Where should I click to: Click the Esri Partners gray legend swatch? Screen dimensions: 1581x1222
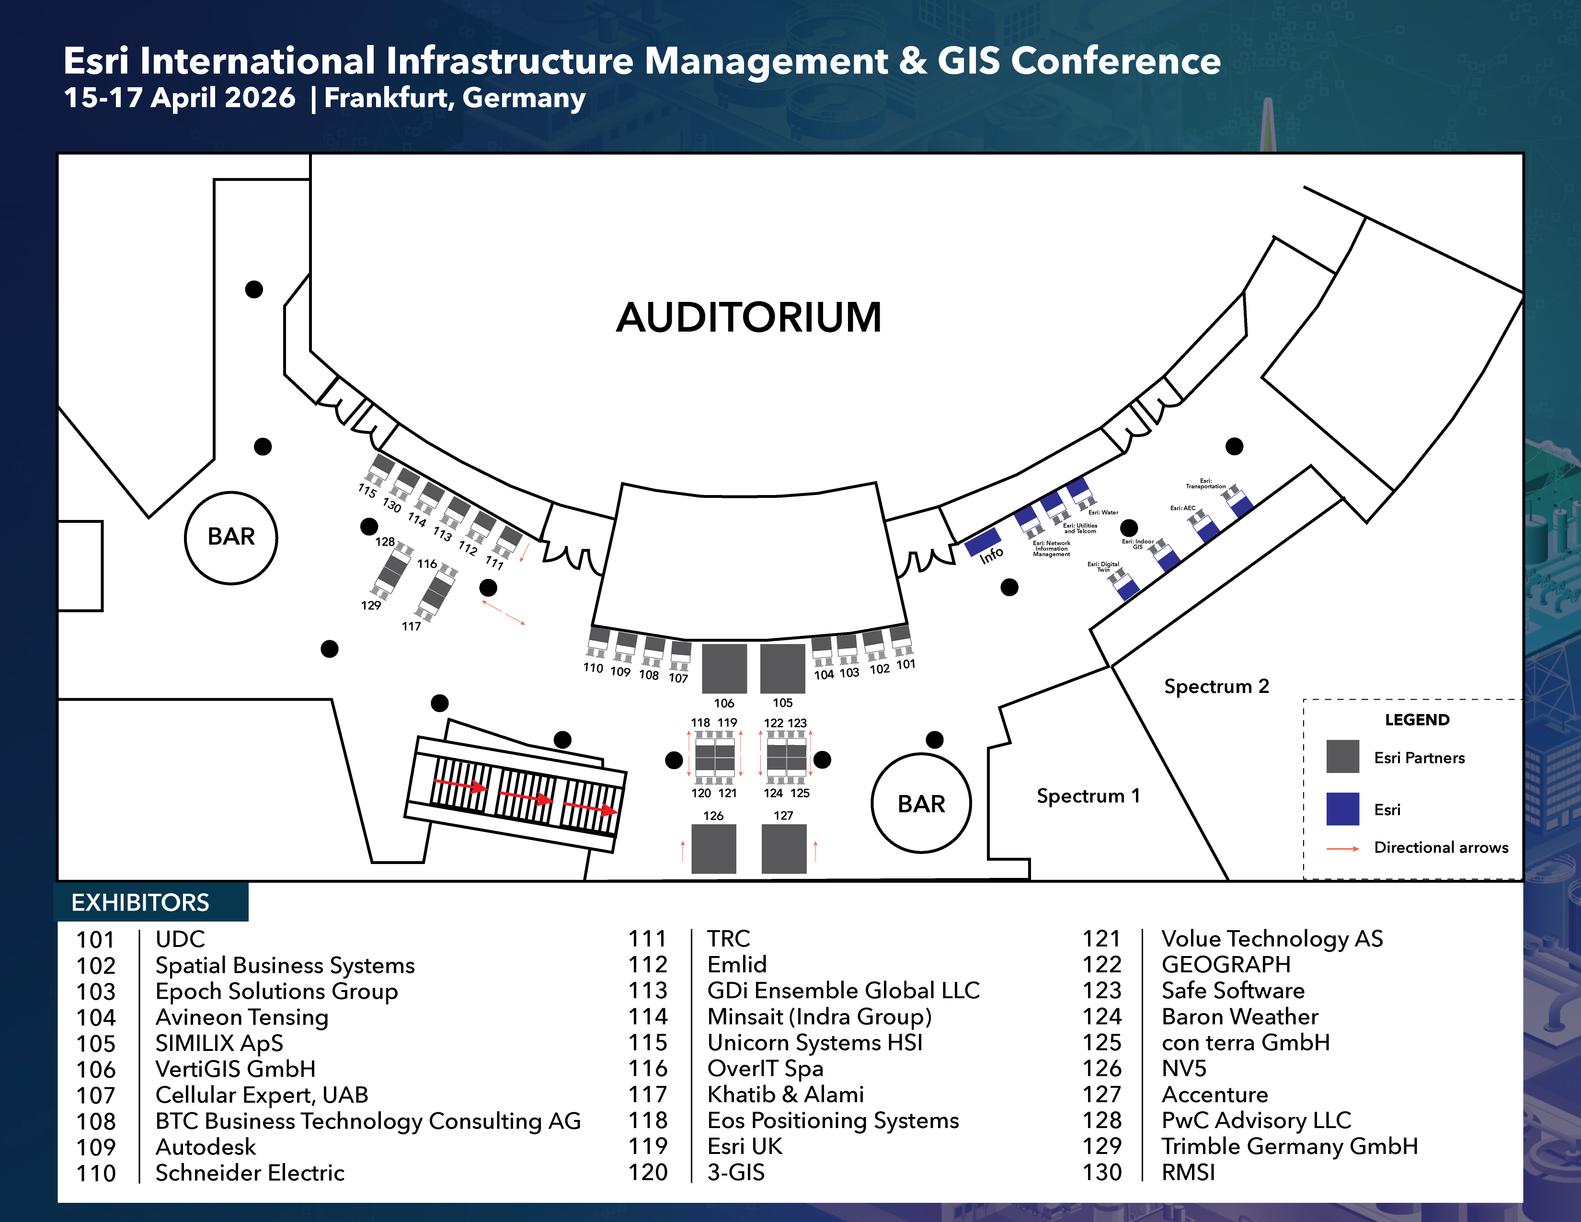coord(1342,757)
